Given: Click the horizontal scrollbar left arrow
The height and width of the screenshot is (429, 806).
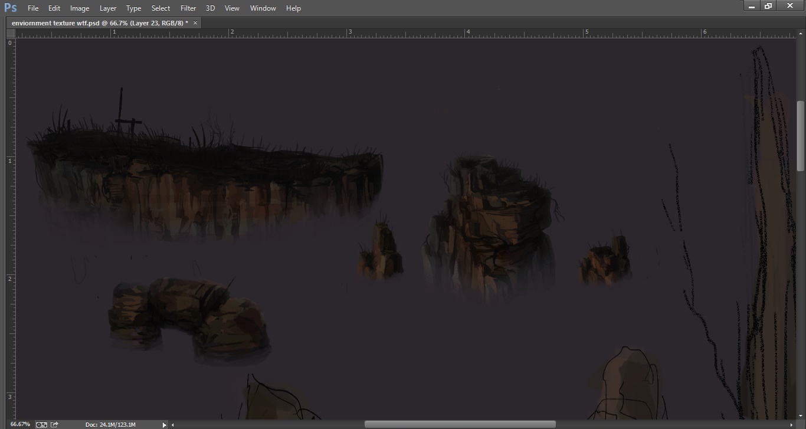Looking at the screenshot, I should [173, 424].
